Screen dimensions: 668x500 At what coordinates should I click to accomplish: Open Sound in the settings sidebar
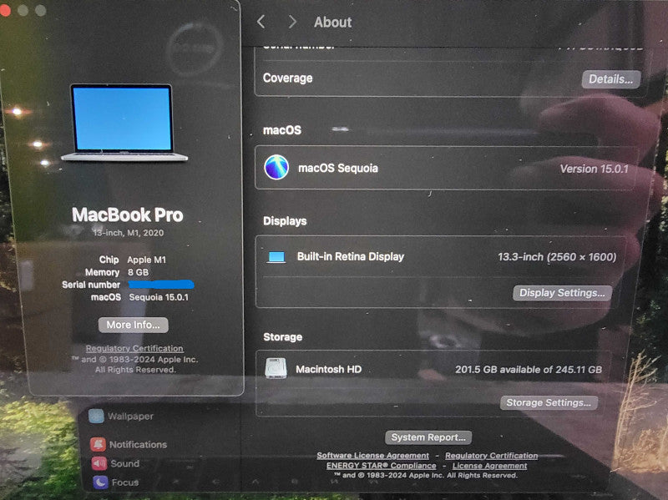click(x=115, y=463)
